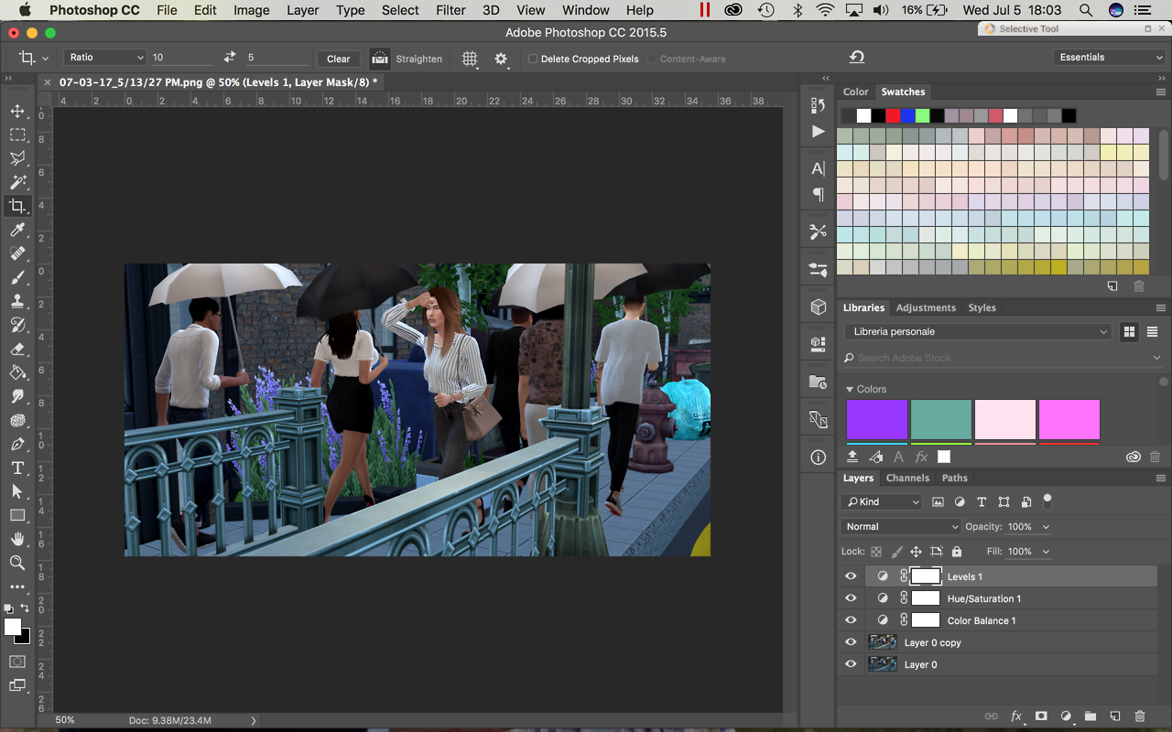The height and width of the screenshot is (732, 1172).
Task: Select the teal color in Libraries
Action: 941,420
